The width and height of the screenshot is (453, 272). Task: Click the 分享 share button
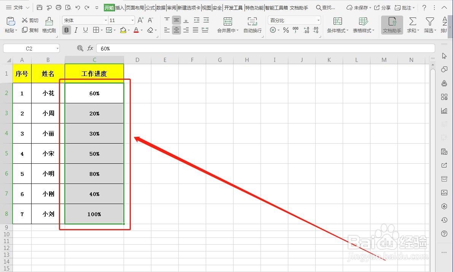pos(382,8)
